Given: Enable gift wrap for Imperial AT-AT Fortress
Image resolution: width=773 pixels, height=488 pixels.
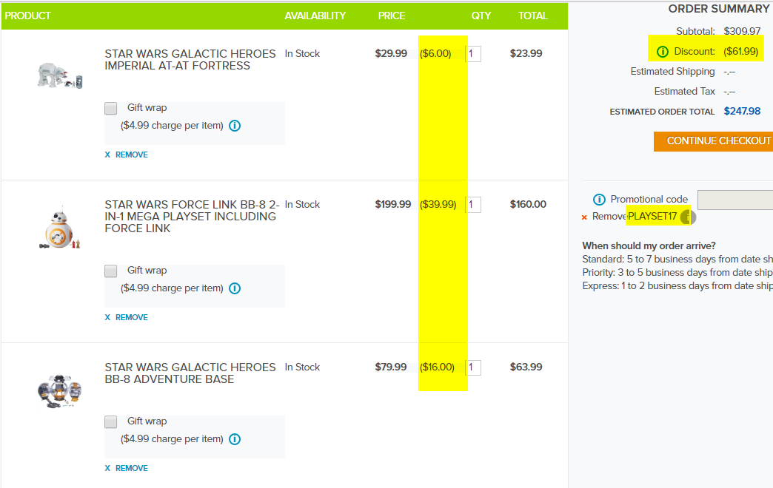Looking at the screenshot, I should pyautogui.click(x=111, y=109).
